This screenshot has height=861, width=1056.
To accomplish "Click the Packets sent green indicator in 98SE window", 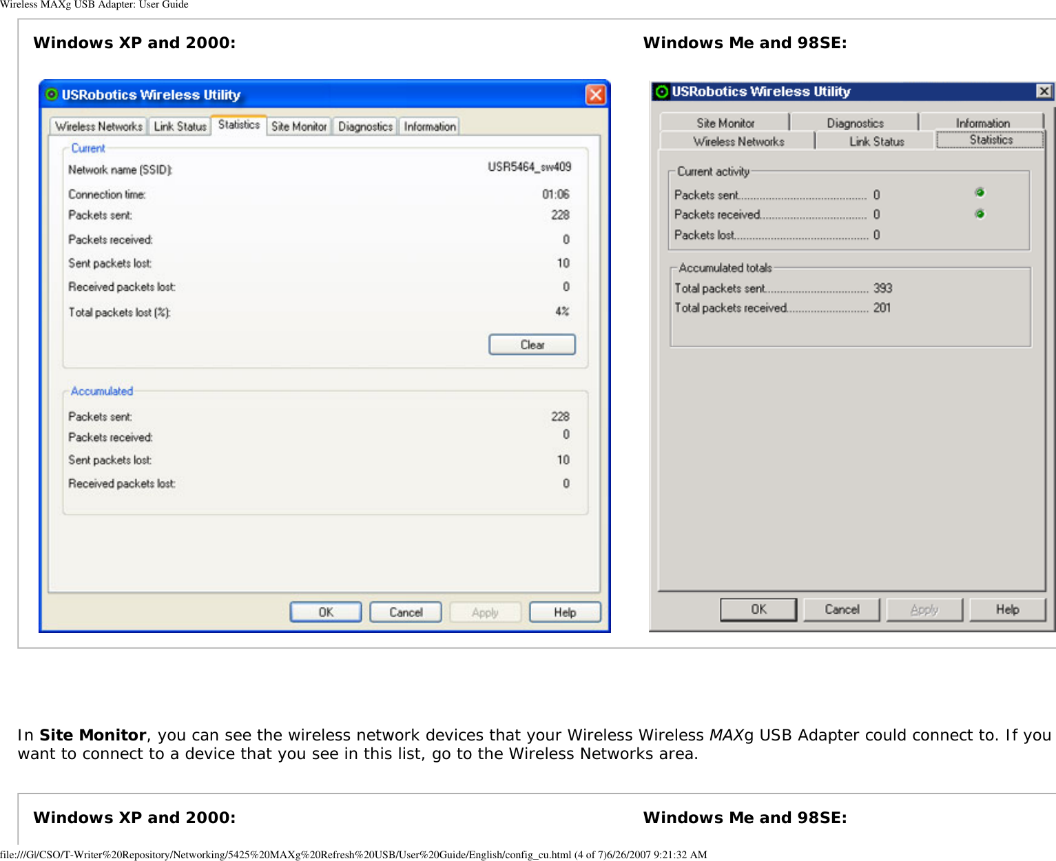I will point(980,193).
